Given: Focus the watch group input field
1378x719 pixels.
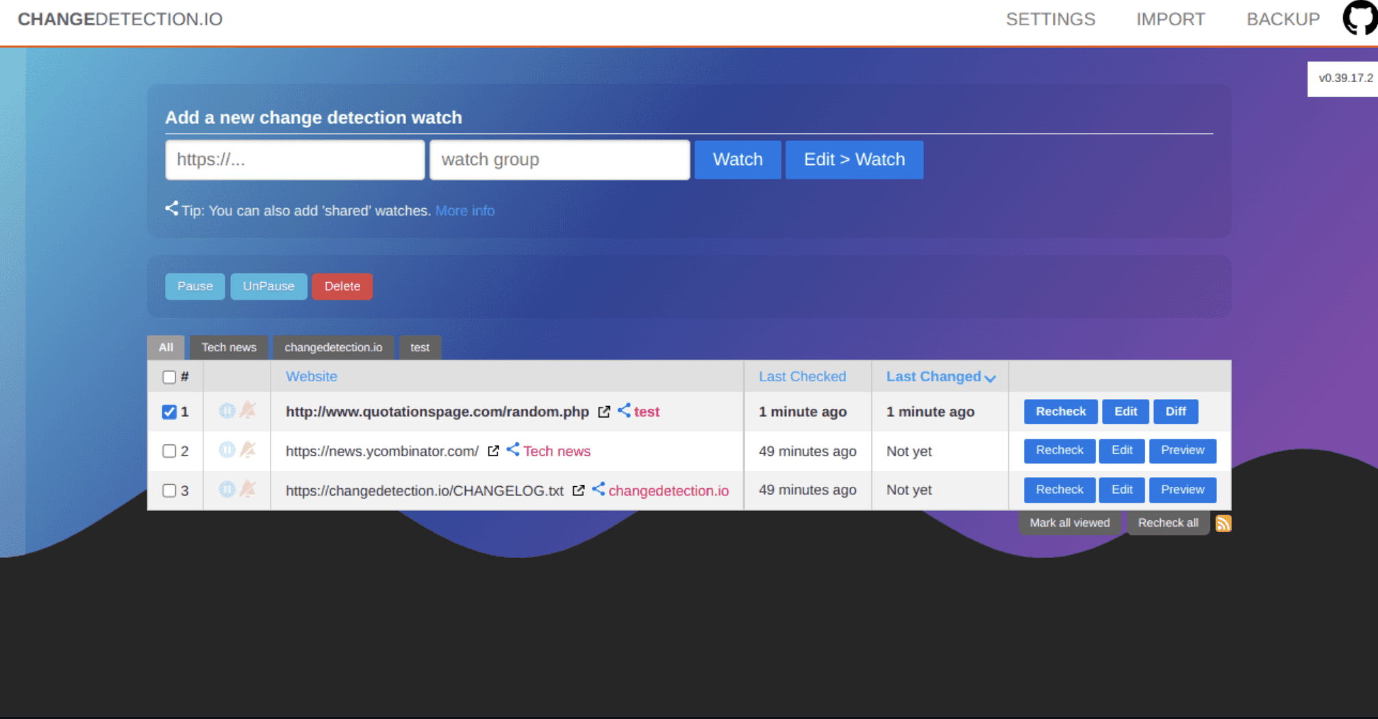Looking at the screenshot, I should (x=560, y=160).
